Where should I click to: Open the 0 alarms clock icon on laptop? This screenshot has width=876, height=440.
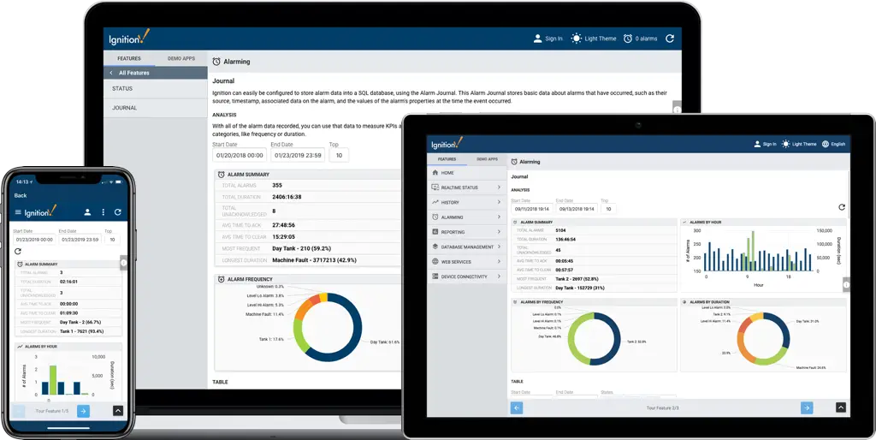pos(628,39)
